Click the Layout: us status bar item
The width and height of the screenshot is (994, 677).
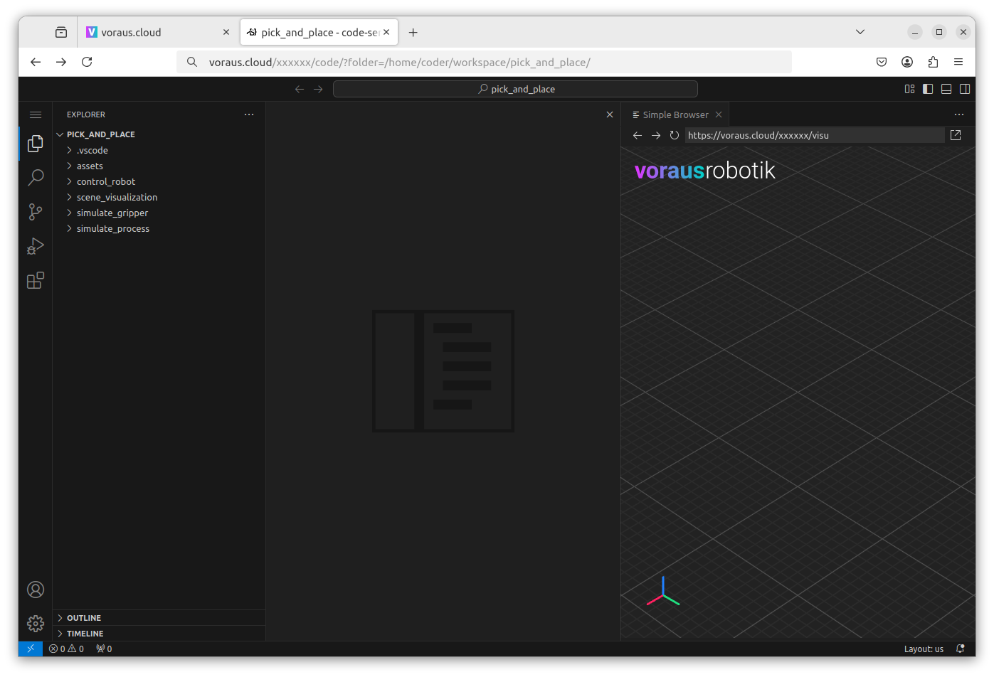tap(924, 649)
